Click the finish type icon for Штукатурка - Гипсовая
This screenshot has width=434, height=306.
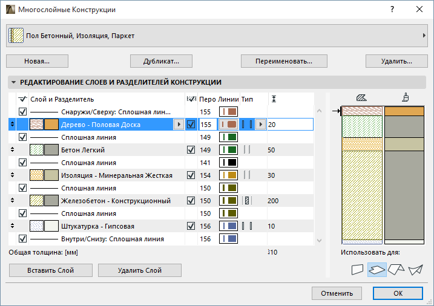click(x=247, y=226)
